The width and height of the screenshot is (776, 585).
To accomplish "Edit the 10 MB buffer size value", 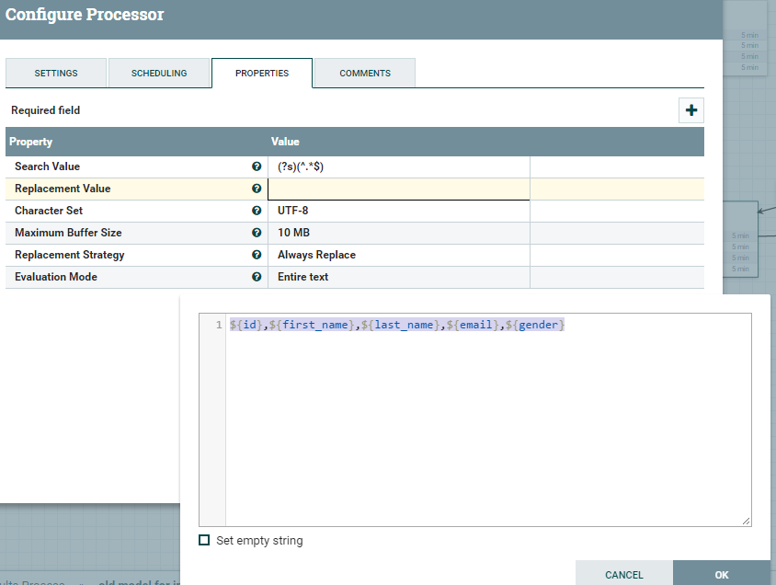I will (x=399, y=233).
